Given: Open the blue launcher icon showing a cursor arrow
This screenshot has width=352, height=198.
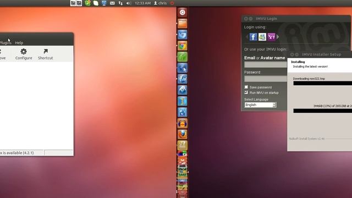Looking at the screenshot, I should pyautogui.click(x=182, y=68).
